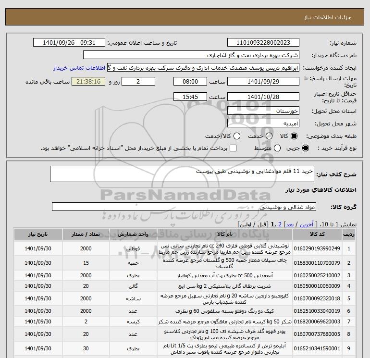Viewport: 370px width, 358px height.
Task: Click item code 0160250025210002
Action: [317, 275]
